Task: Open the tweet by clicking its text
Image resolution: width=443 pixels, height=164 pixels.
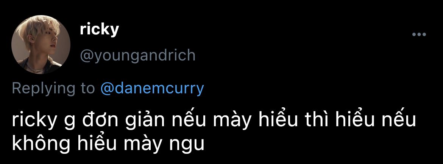Action: click(214, 132)
